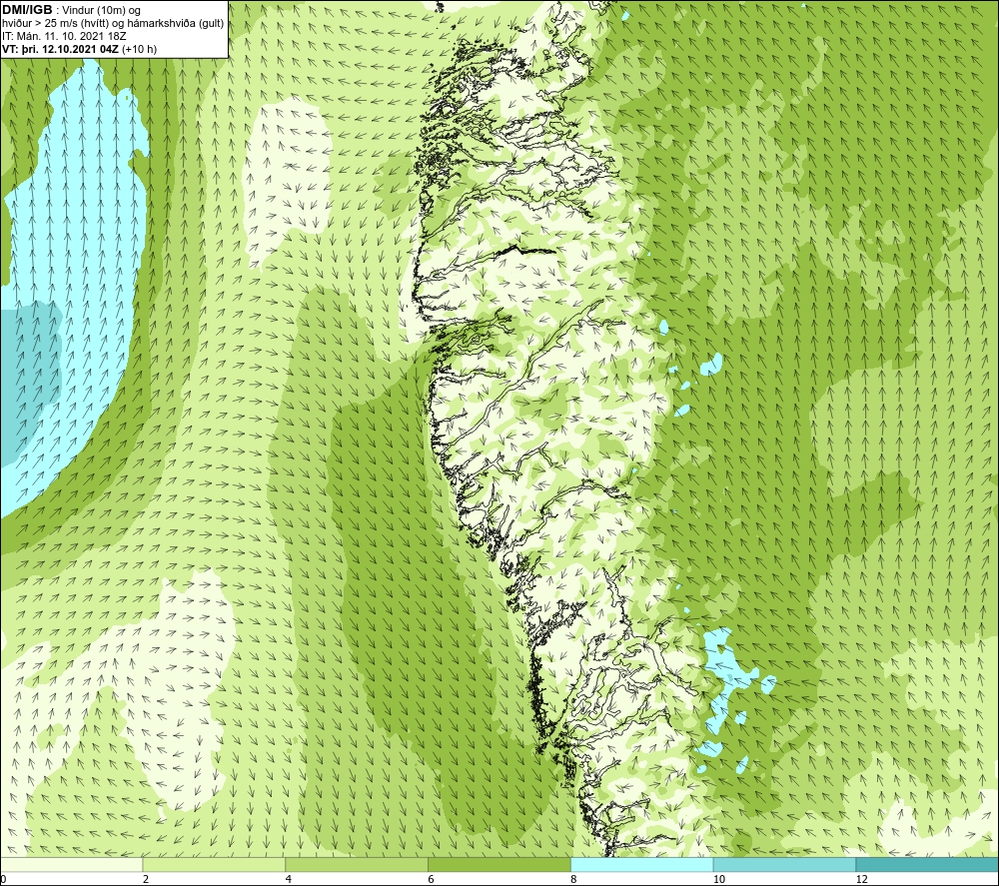Click the scale label "0"
Viewport: 999px width, 886px height.
pyautogui.click(x=3, y=879)
